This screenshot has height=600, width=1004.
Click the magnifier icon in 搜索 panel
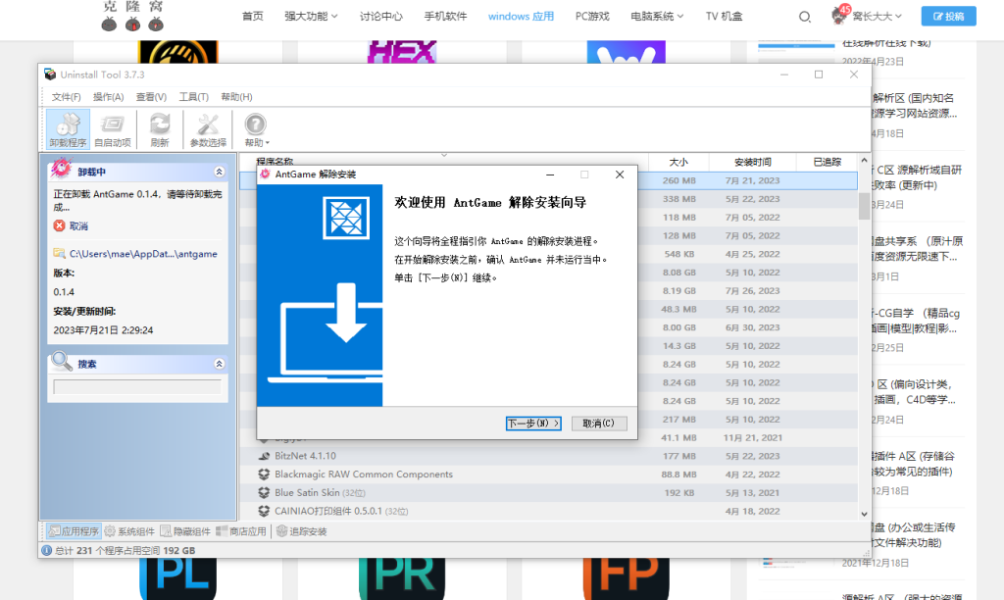point(62,361)
